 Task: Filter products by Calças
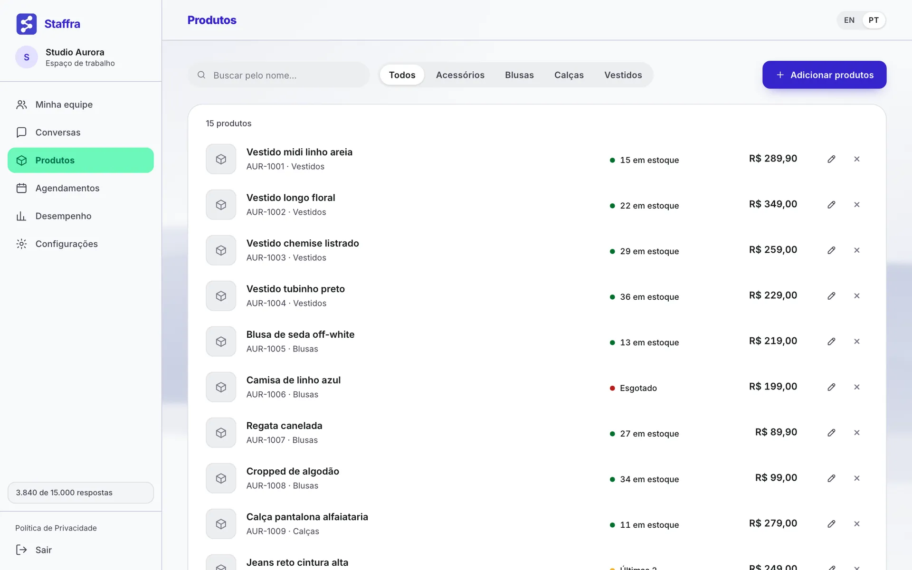569,75
